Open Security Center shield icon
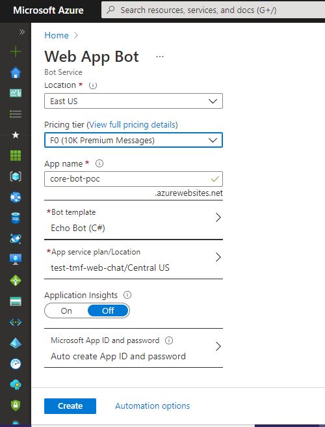Viewport: 325px width, 427px height. pos(16,406)
